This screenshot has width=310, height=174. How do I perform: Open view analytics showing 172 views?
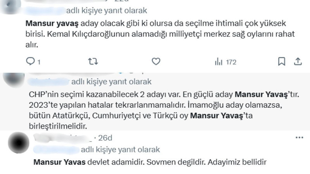(225, 61)
